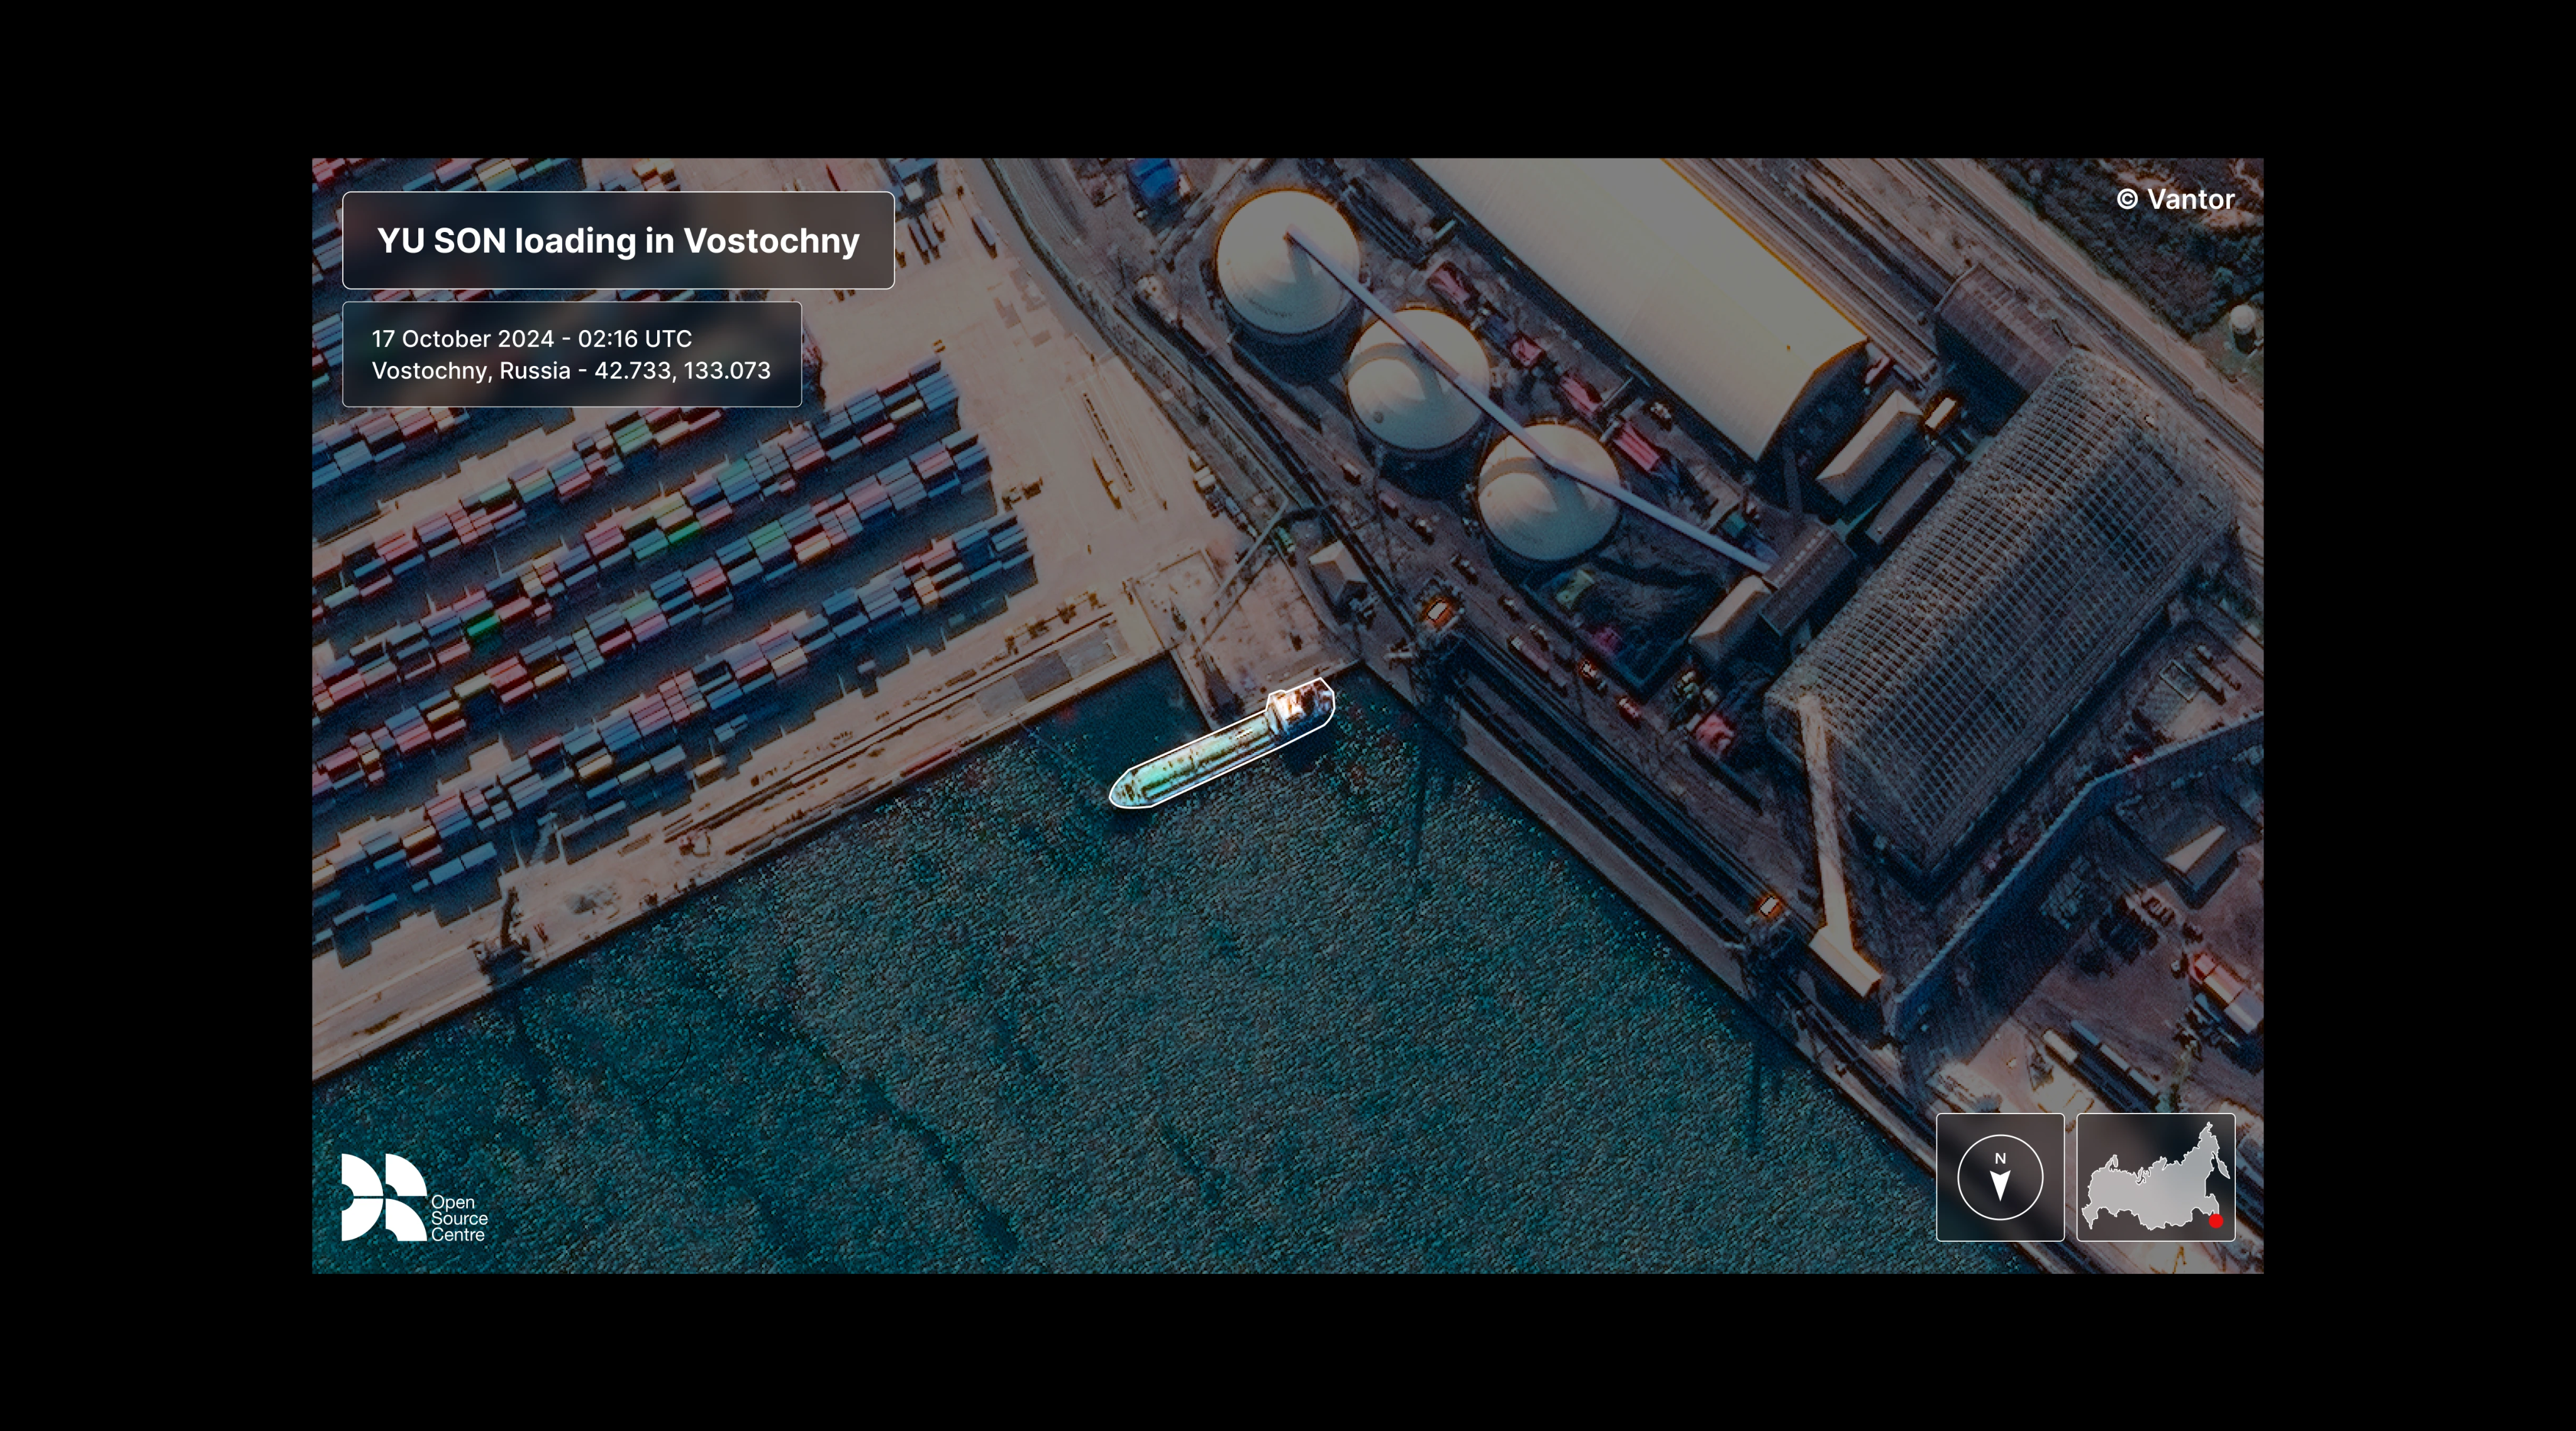This screenshot has width=2576, height=1431.
Task: Click the © Vantor credit text
Action: (x=2175, y=199)
